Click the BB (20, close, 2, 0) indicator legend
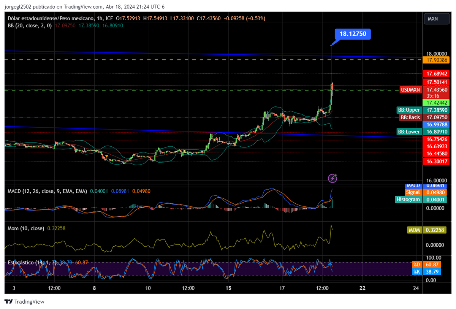The height and width of the screenshot is (309, 456). pyautogui.click(x=30, y=25)
